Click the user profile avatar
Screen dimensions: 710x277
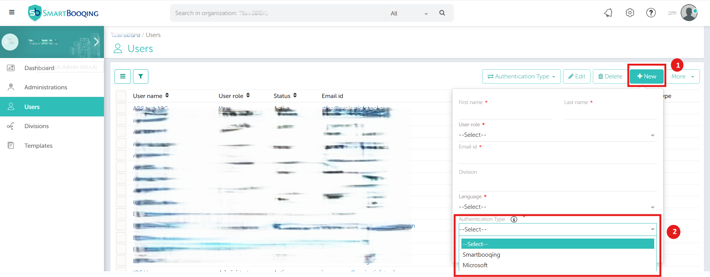(x=689, y=13)
